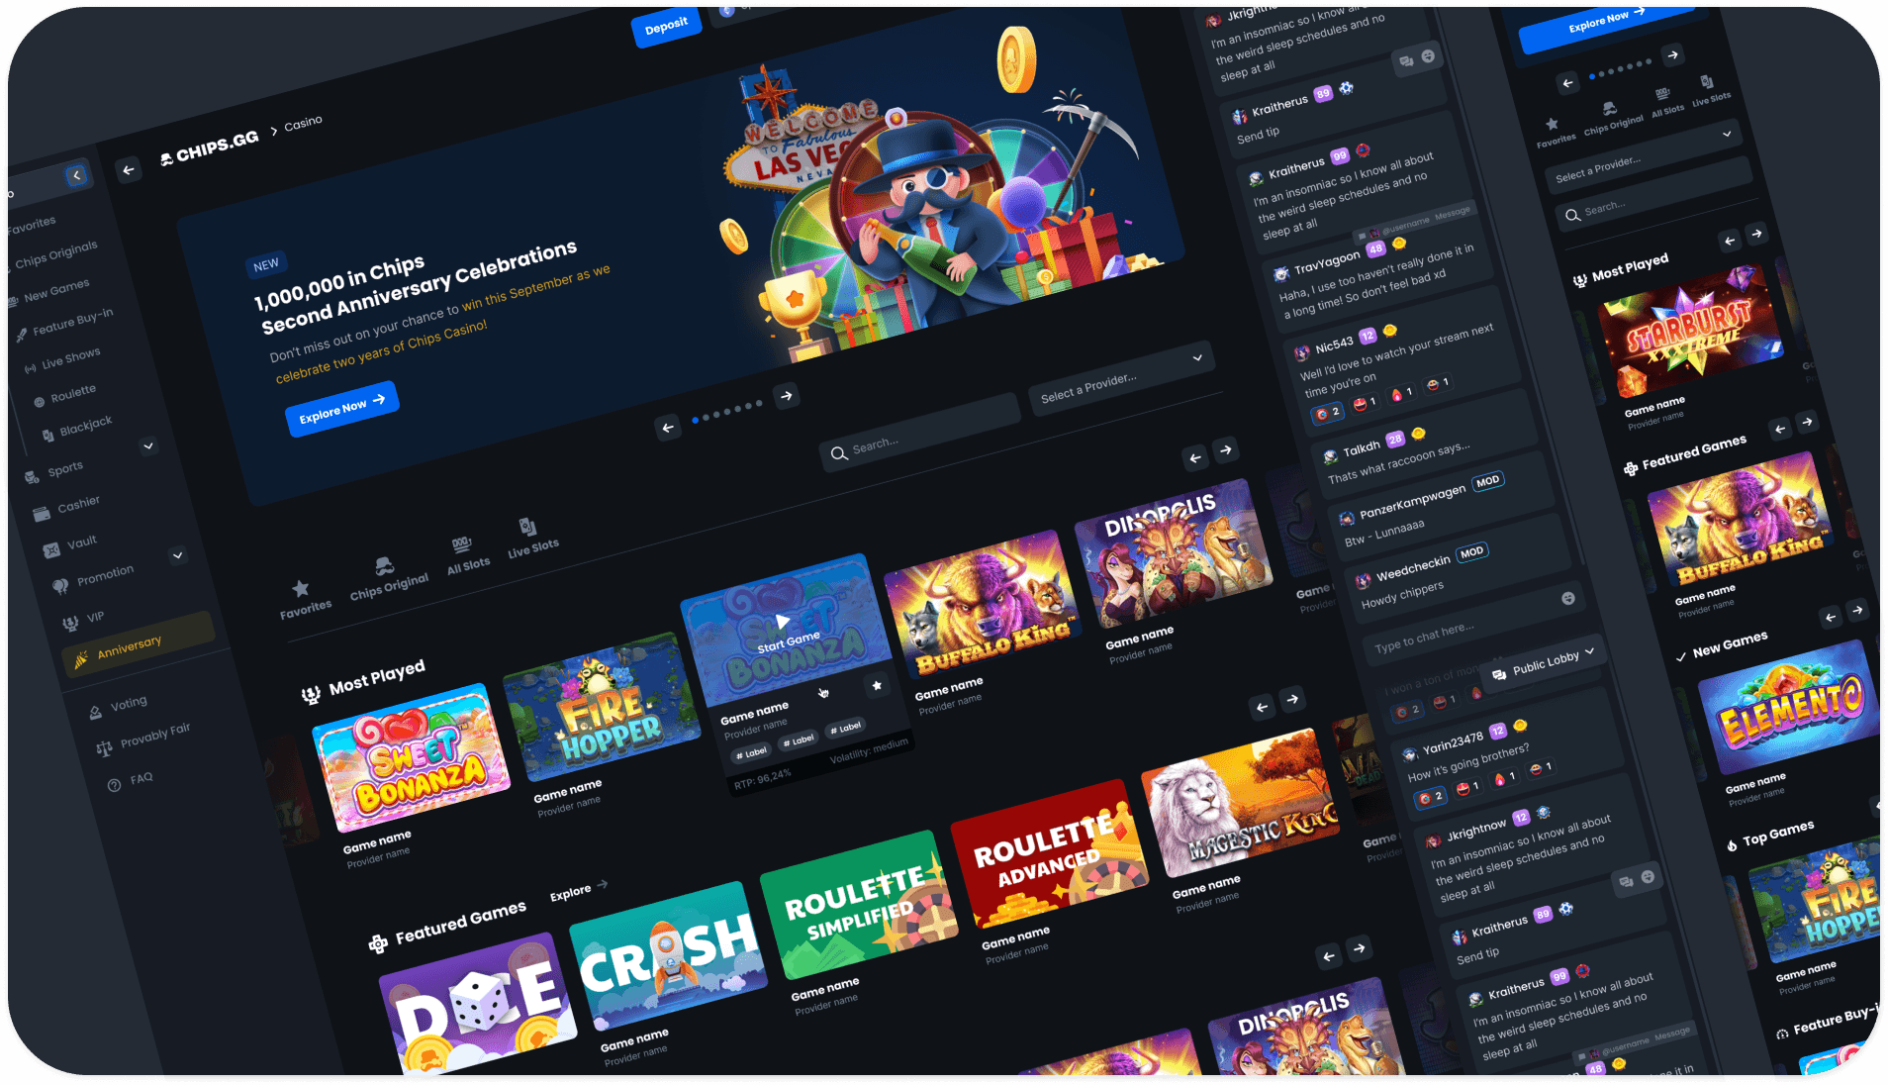Open the Select a Provider dropdown in main casino page

point(1121,377)
